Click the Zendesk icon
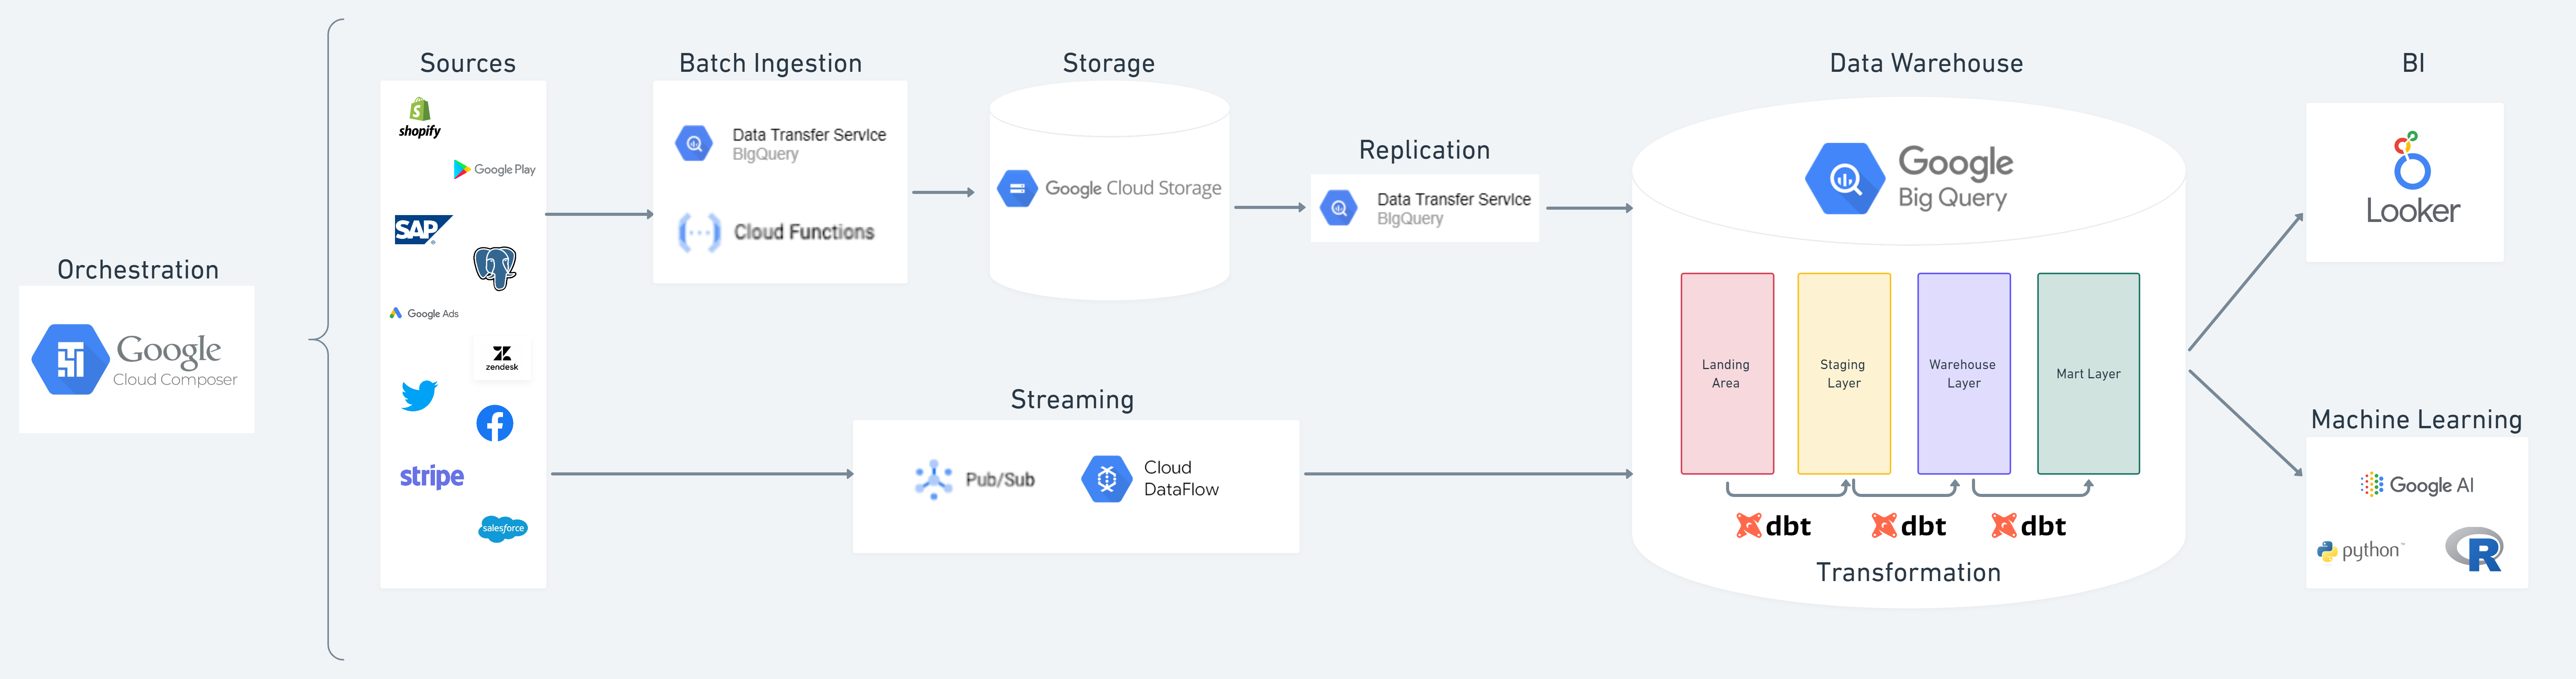Viewport: 2576px width, 679px height. click(502, 358)
